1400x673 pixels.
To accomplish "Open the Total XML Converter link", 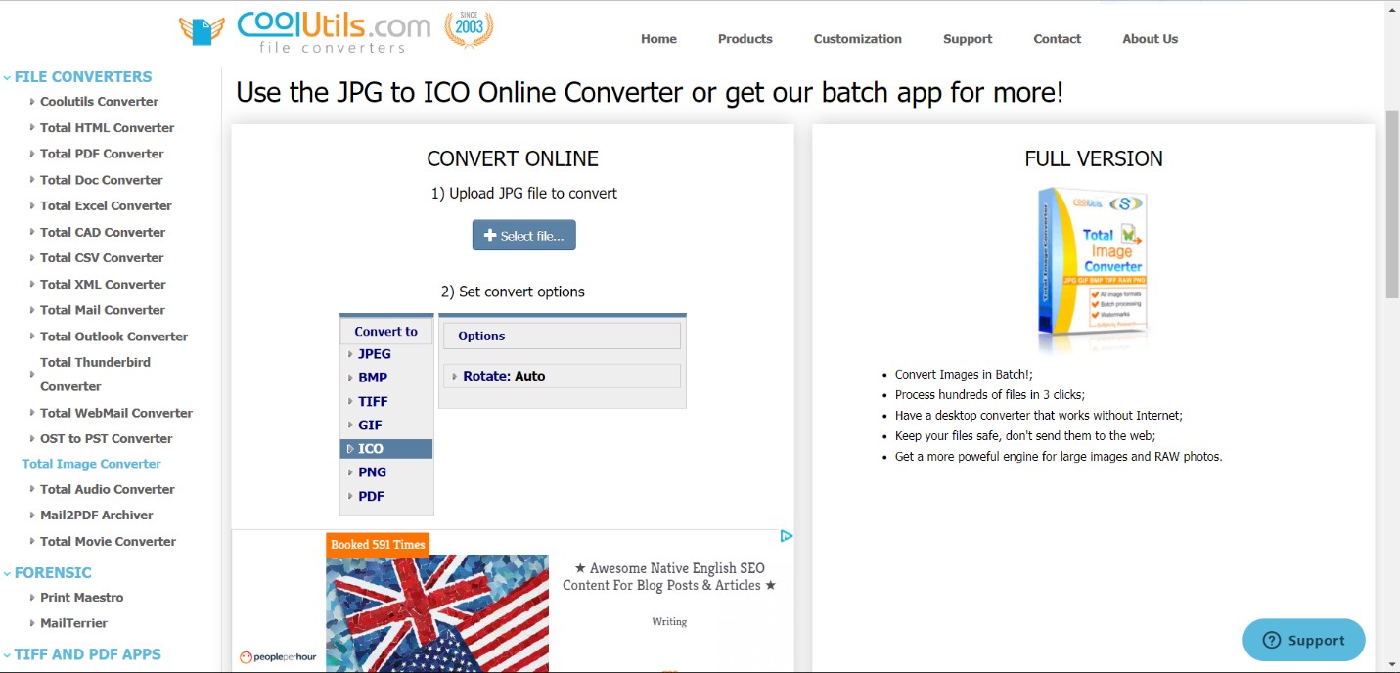I will 103,285.
